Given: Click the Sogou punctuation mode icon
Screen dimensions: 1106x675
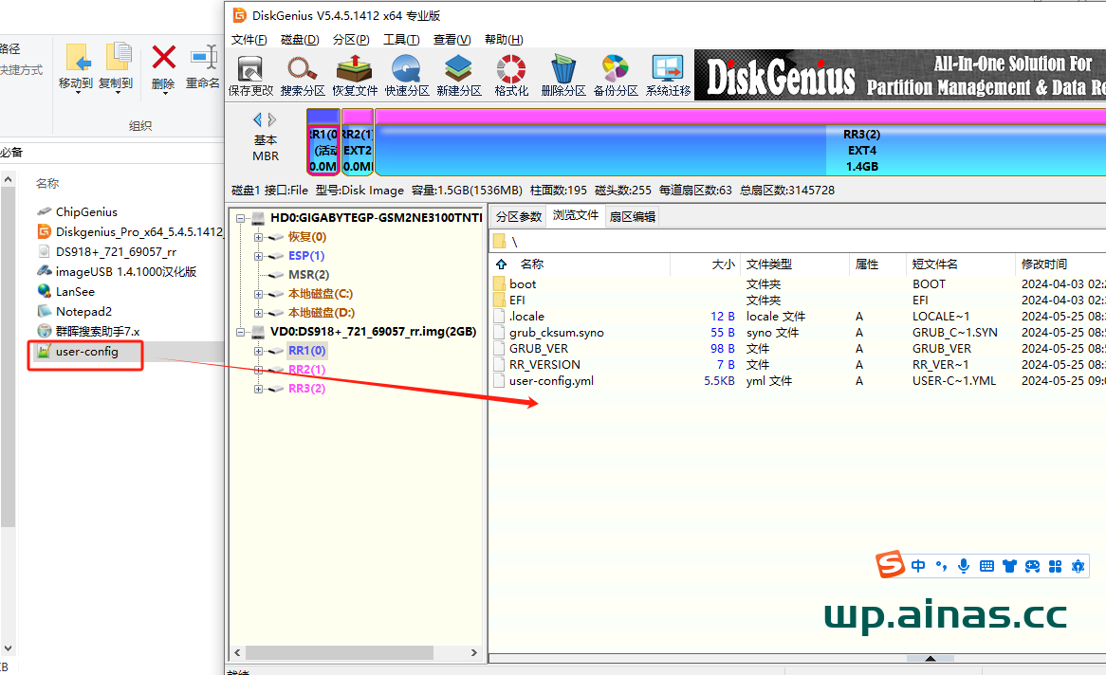Looking at the screenshot, I should pyautogui.click(x=941, y=566).
